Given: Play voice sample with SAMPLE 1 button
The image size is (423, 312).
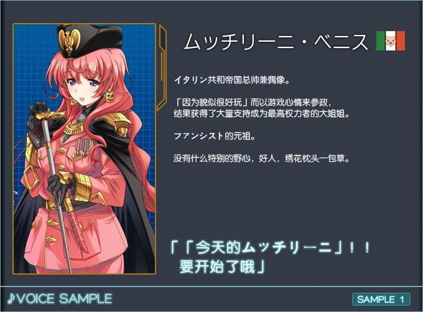Looking at the screenshot, I should [381, 300].
